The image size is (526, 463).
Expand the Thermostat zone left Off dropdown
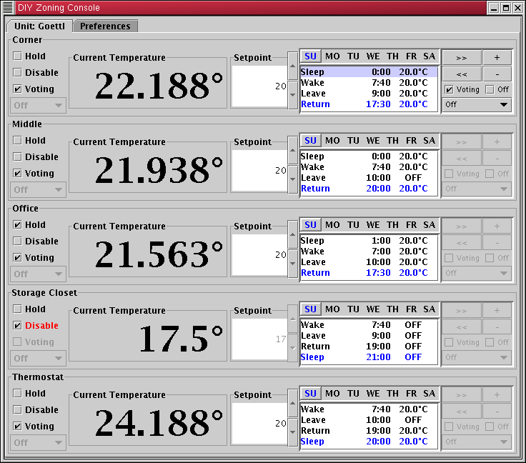[39, 442]
